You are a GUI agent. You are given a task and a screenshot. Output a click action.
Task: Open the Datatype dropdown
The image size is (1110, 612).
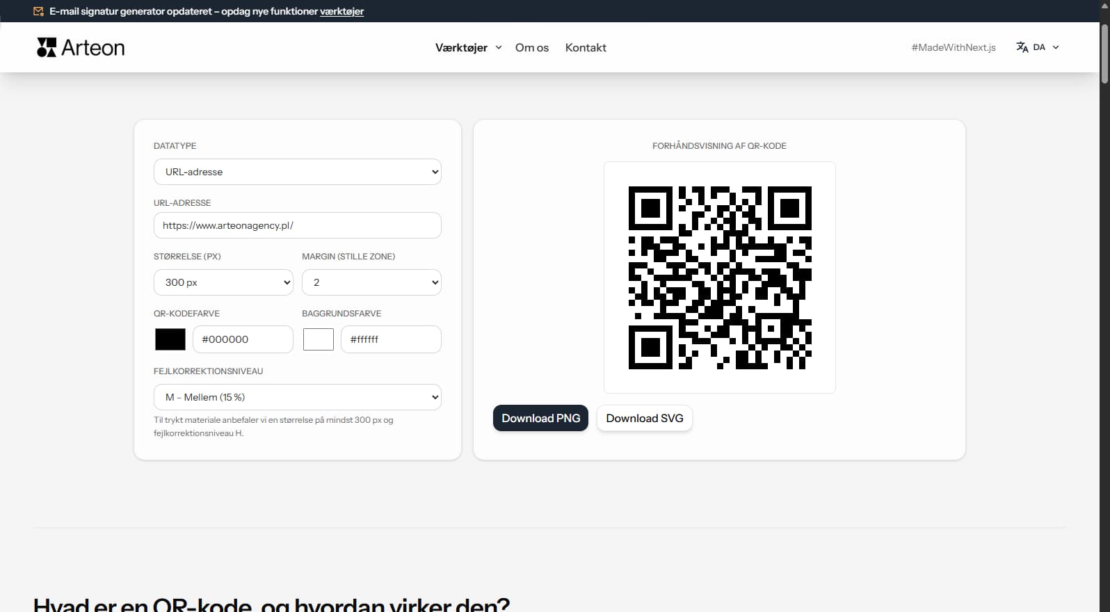coord(298,172)
